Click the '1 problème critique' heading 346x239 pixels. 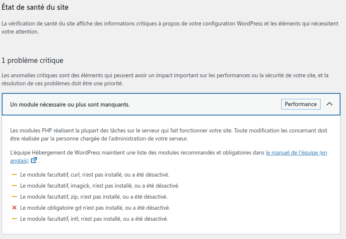point(33,60)
